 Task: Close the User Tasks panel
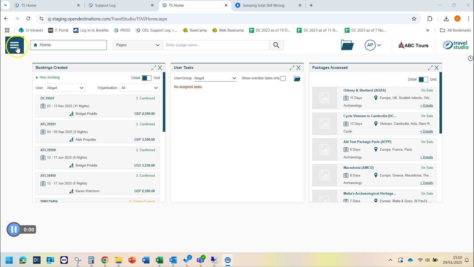click(x=298, y=68)
